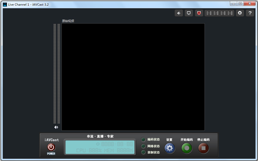Click the cyan LCD status display
The width and height of the screenshot is (258, 161).
[x=100, y=147]
